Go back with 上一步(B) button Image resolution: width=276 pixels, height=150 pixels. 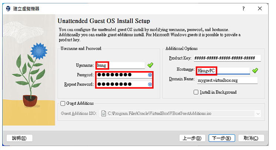pos(192,138)
